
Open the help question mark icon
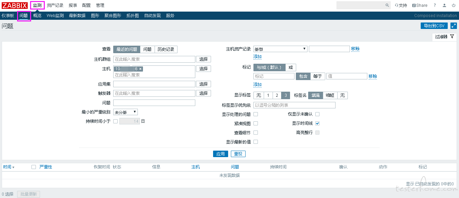435,5
